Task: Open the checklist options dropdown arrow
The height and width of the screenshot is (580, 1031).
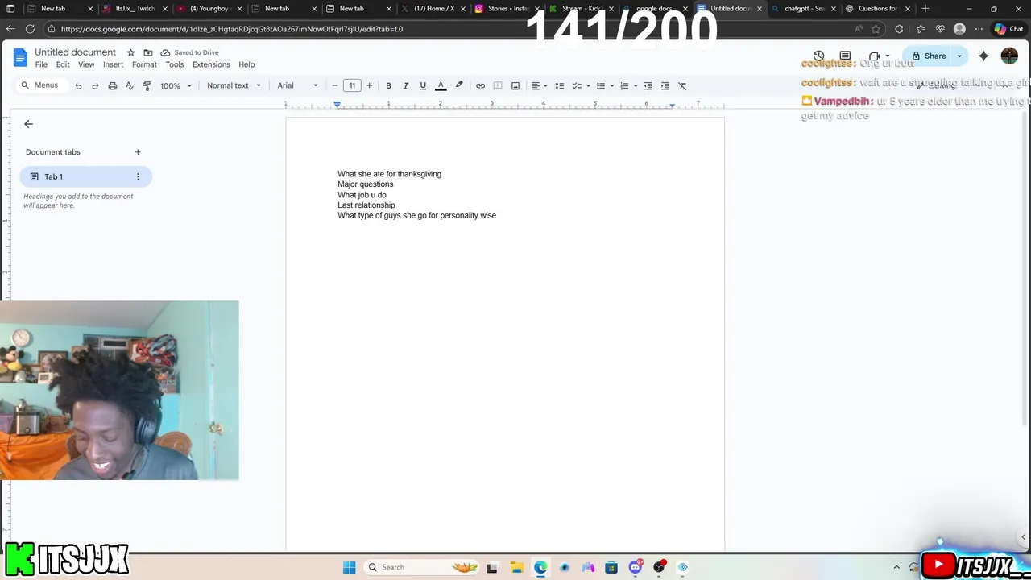Action: [x=589, y=85]
